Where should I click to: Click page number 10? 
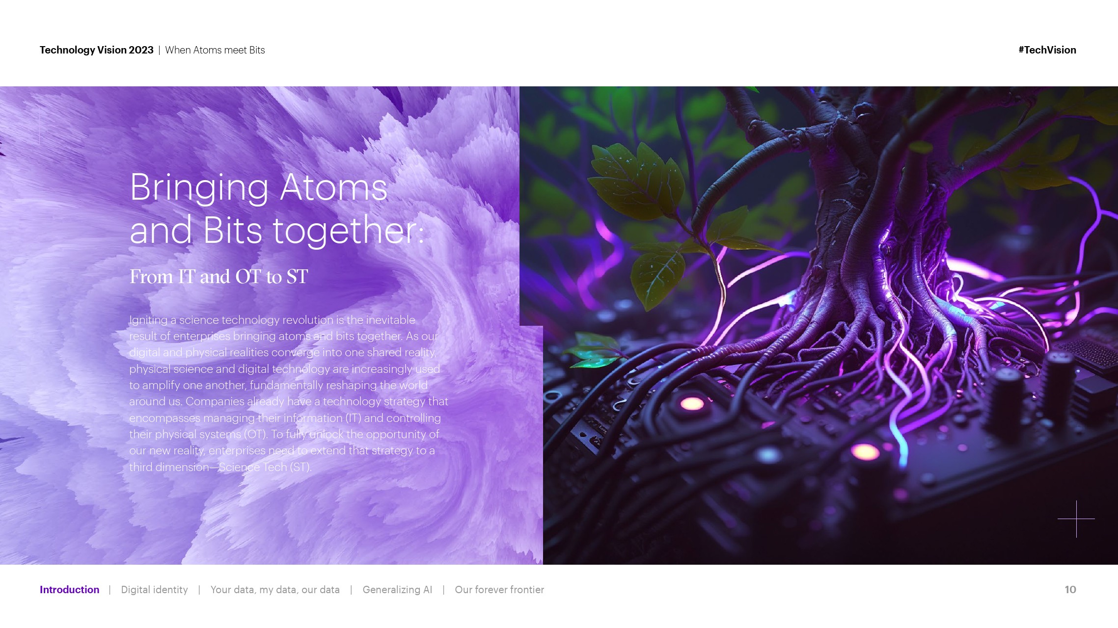[1070, 590]
